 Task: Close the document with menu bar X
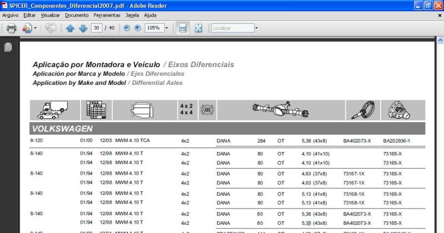440,16
